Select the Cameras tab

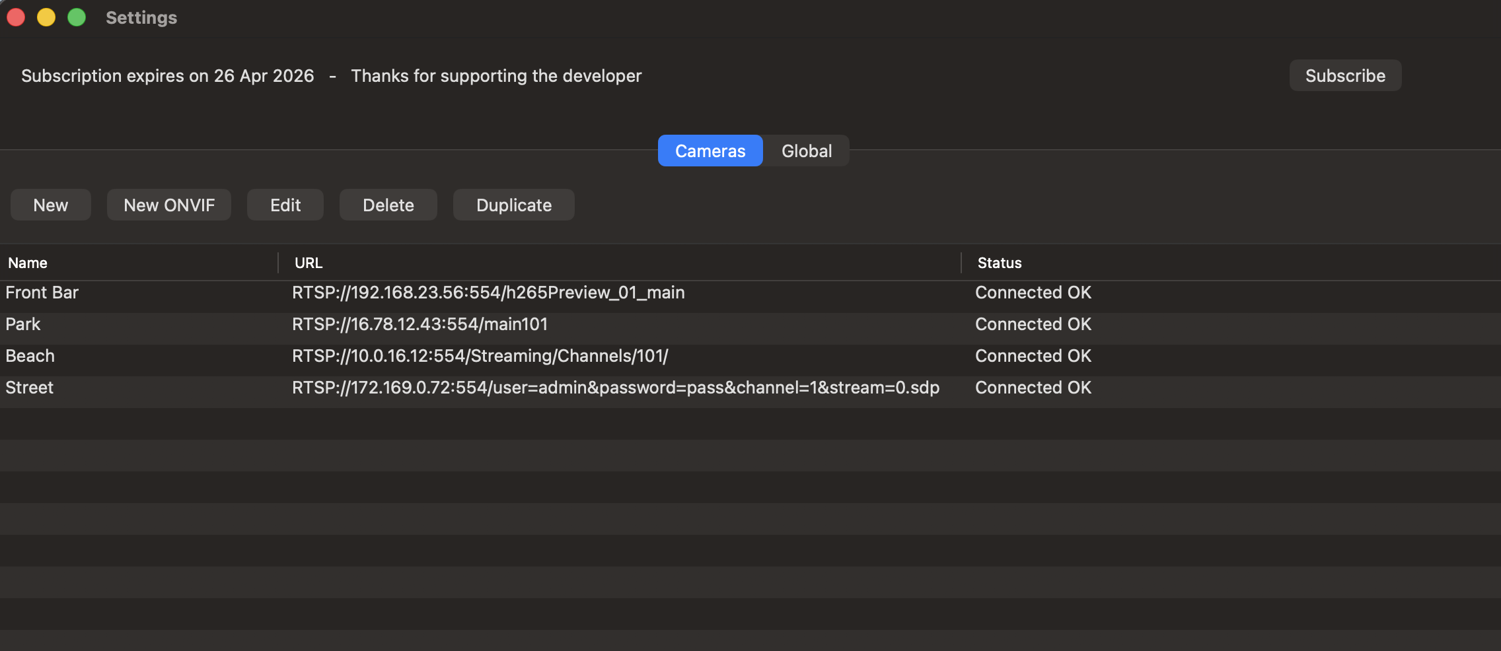click(710, 151)
